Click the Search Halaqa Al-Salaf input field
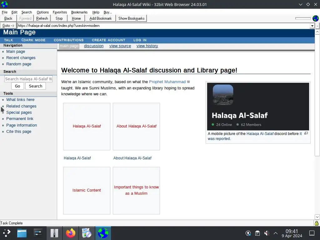This screenshot has width=320, height=240. [28, 79]
